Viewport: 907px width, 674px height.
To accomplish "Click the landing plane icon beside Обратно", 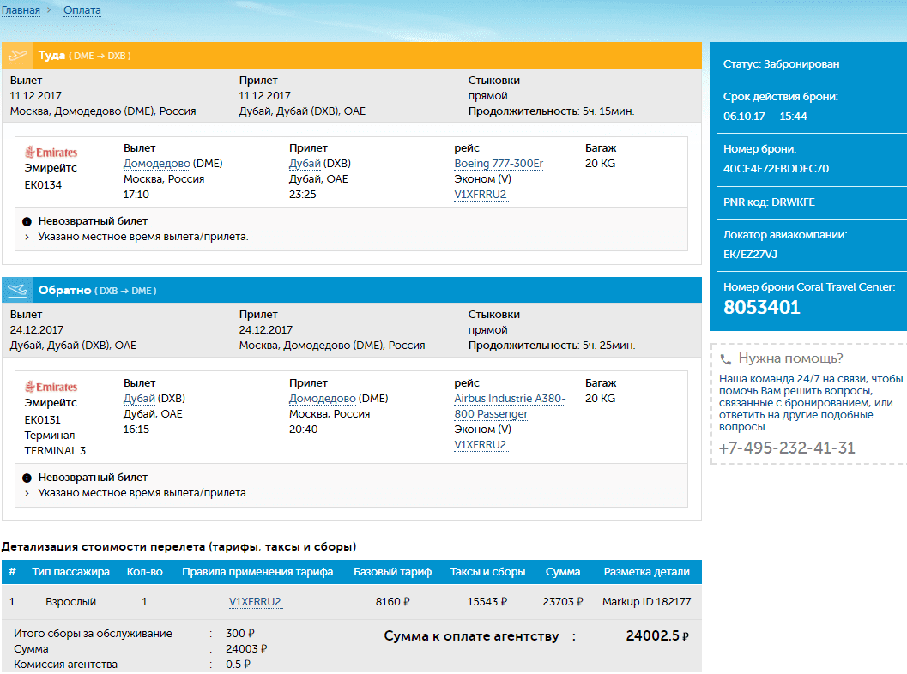I will pos(17,290).
